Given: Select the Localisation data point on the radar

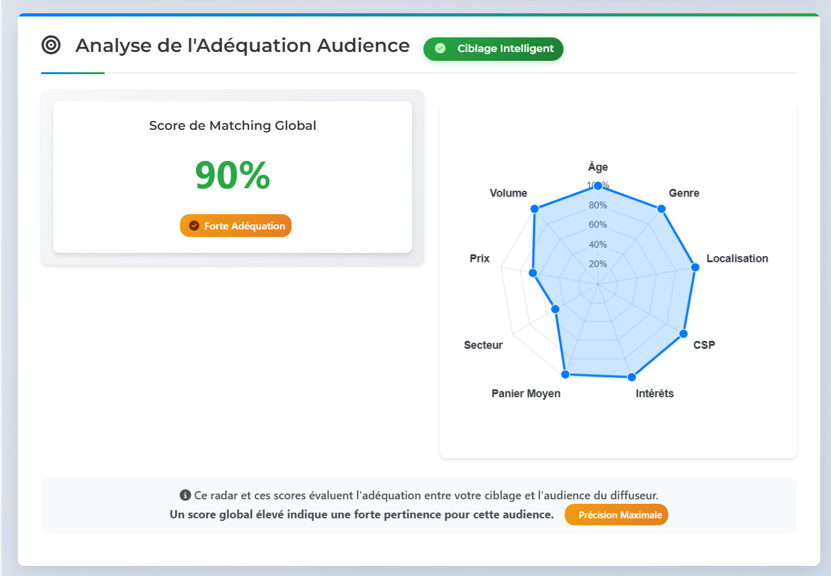Looking at the screenshot, I should (695, 267).
